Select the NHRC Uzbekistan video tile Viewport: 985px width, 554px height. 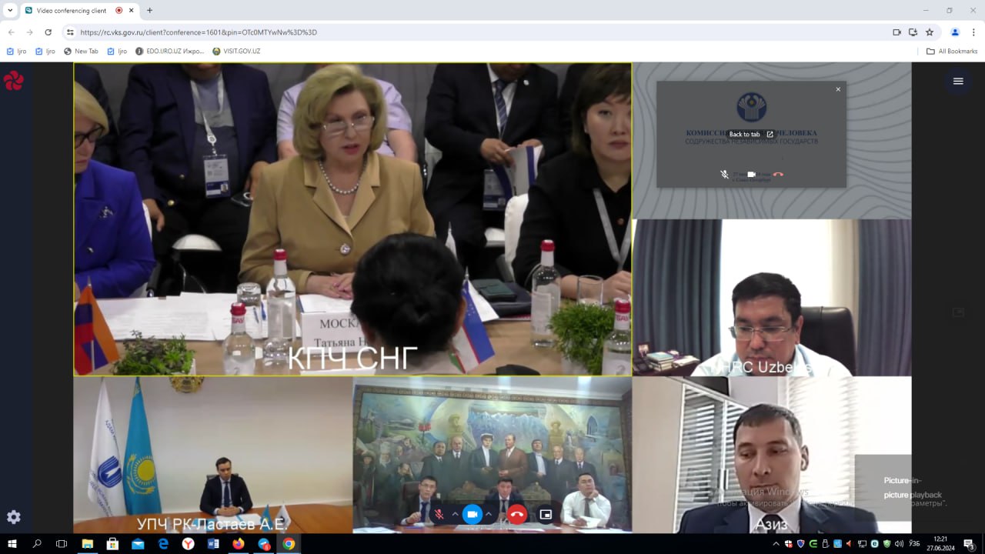[772, 298]
